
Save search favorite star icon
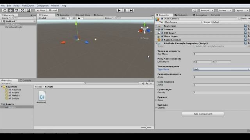[151, 84]
